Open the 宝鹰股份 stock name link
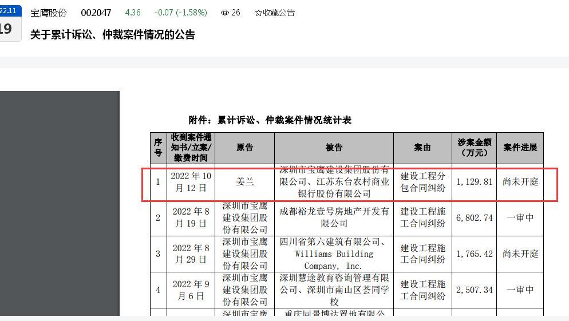 (49, 13)
